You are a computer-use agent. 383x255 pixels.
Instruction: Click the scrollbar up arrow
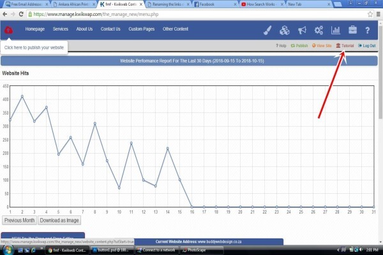(380, 23)
